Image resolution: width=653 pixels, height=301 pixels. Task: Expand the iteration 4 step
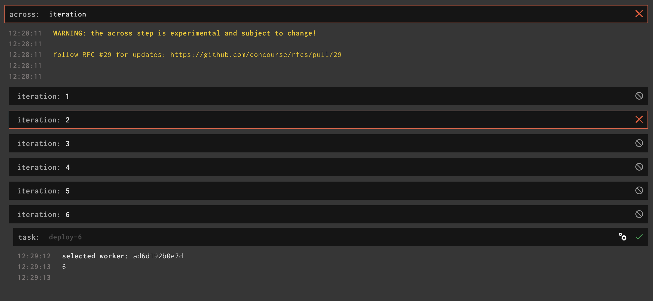[165, 167]
